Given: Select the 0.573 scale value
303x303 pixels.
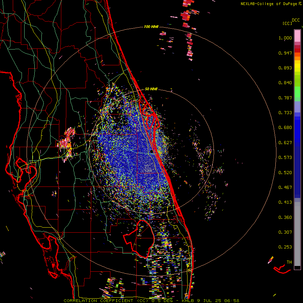Looking at the screenshot, I should (x=285, y=158).
